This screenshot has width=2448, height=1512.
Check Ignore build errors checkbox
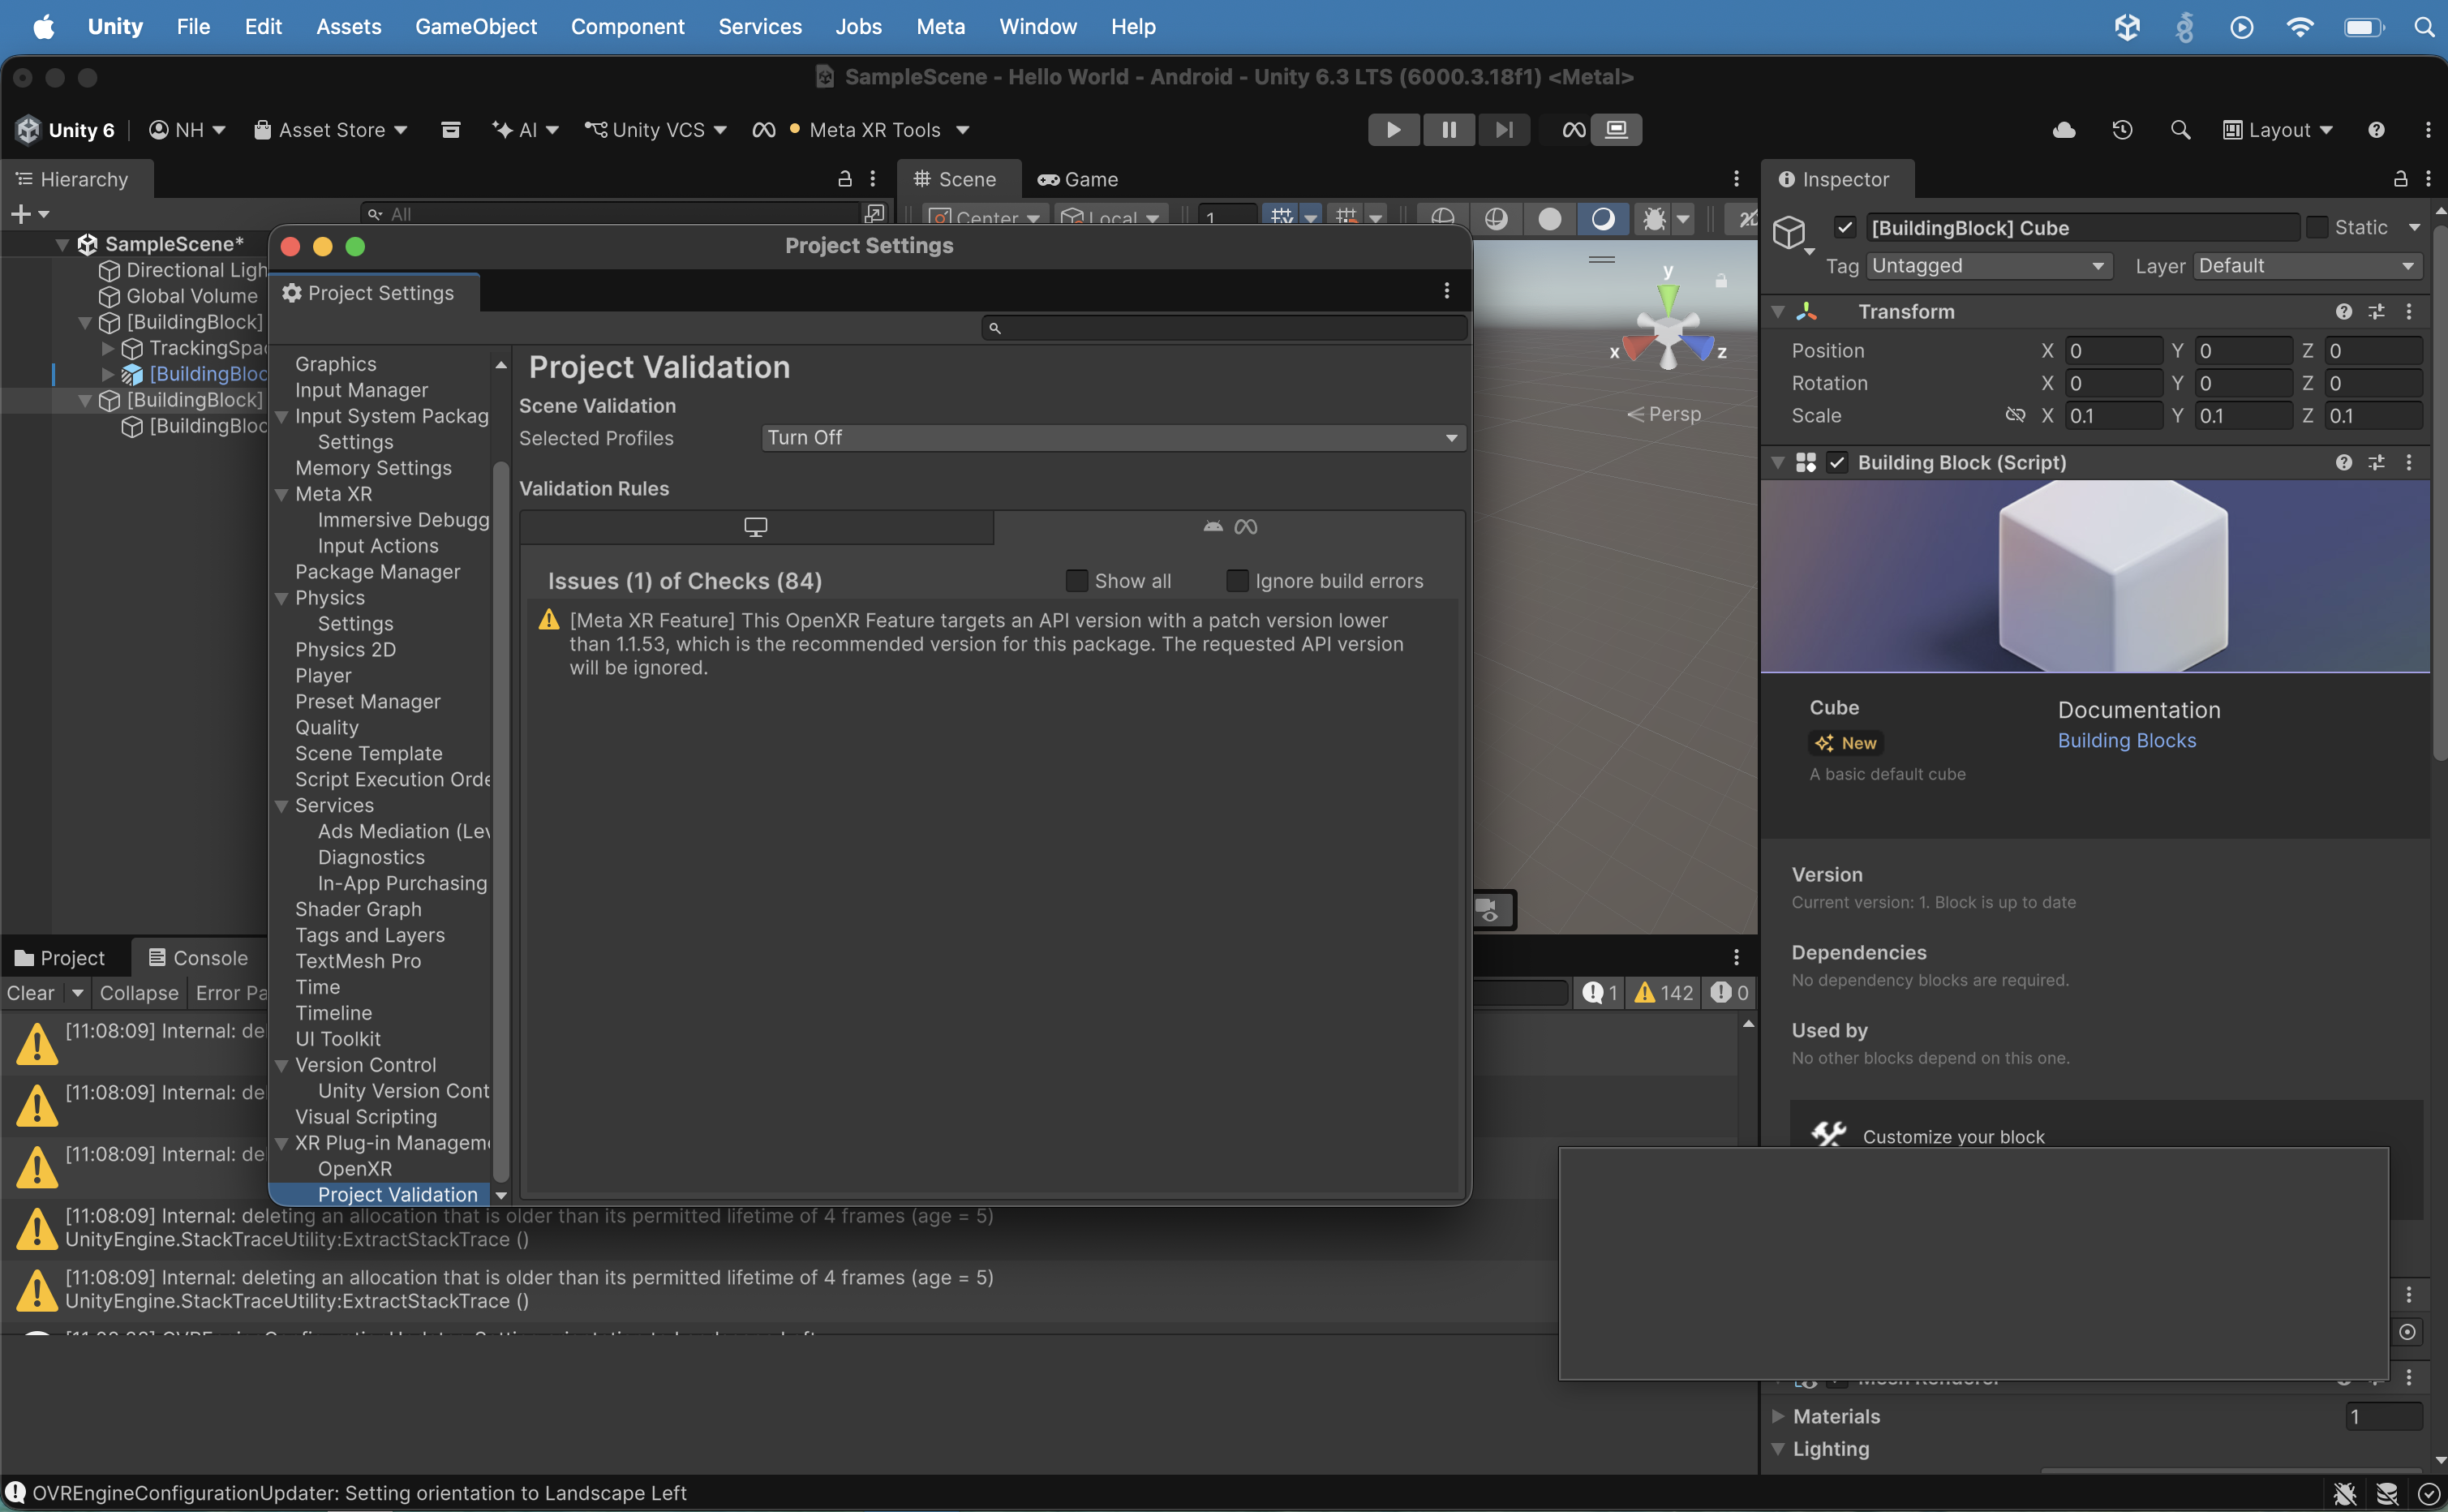[x=1237, y=581]
